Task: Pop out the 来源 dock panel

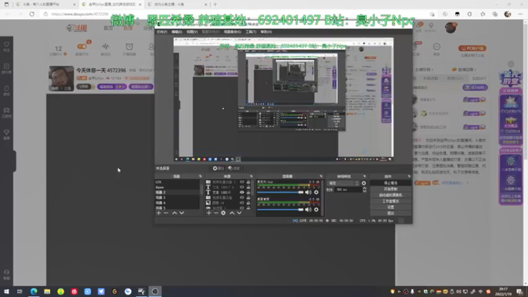Action: [x=251, y=176]
